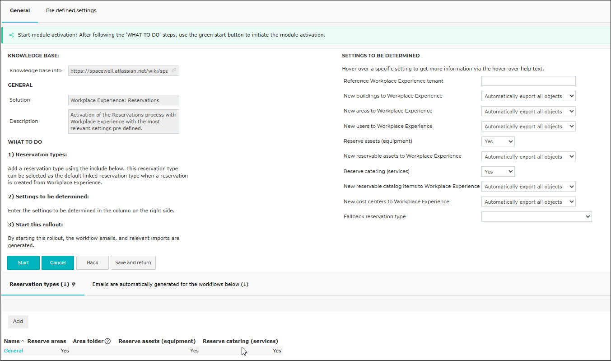Click the Back button
The height and width of the screenshot is (361, 611).
[93, 263]
